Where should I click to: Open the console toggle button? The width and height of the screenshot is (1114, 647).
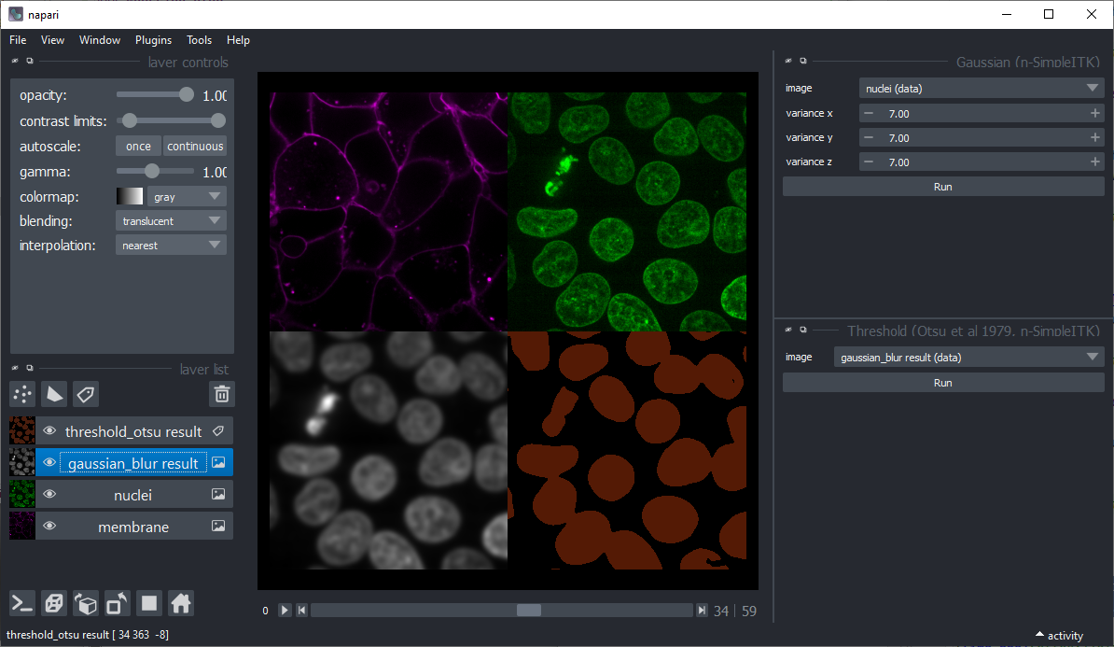pyautogui.click(x=22, y=604)
